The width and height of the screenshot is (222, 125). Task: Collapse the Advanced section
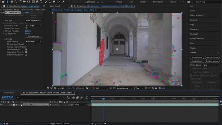[x=3, y=39]
